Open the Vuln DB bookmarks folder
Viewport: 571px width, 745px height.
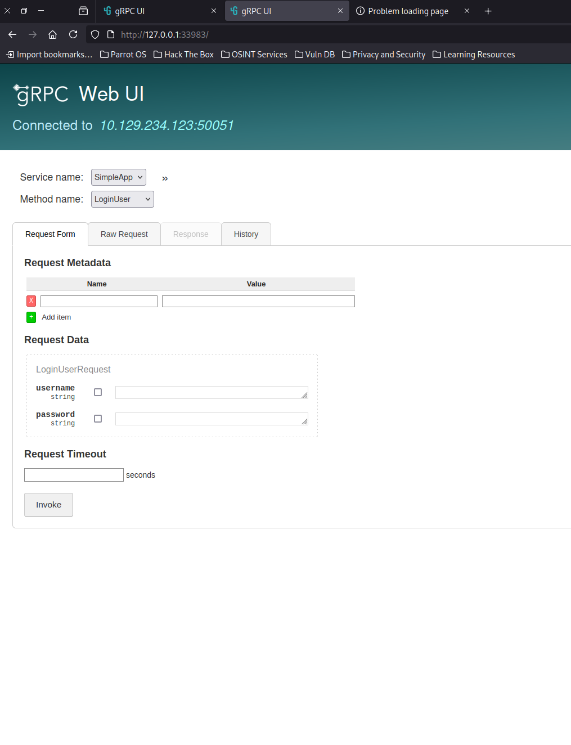(315, 55)
